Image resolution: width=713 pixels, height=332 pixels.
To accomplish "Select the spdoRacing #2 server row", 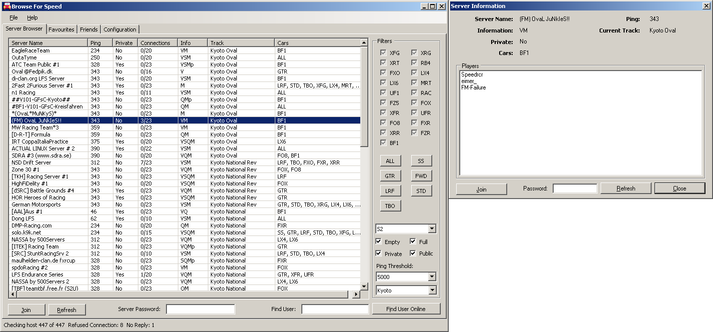I will pos(185,267).
